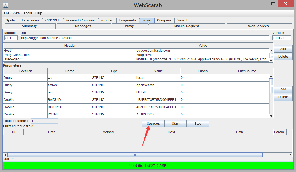Viewport: 296px width, 172px height.
Task: Select the Host header row
Action: 136,51
